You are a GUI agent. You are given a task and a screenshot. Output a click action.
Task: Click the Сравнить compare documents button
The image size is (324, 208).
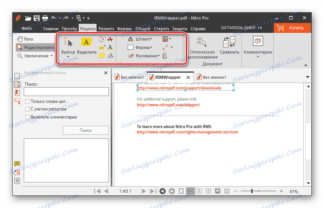pos(229,45)
